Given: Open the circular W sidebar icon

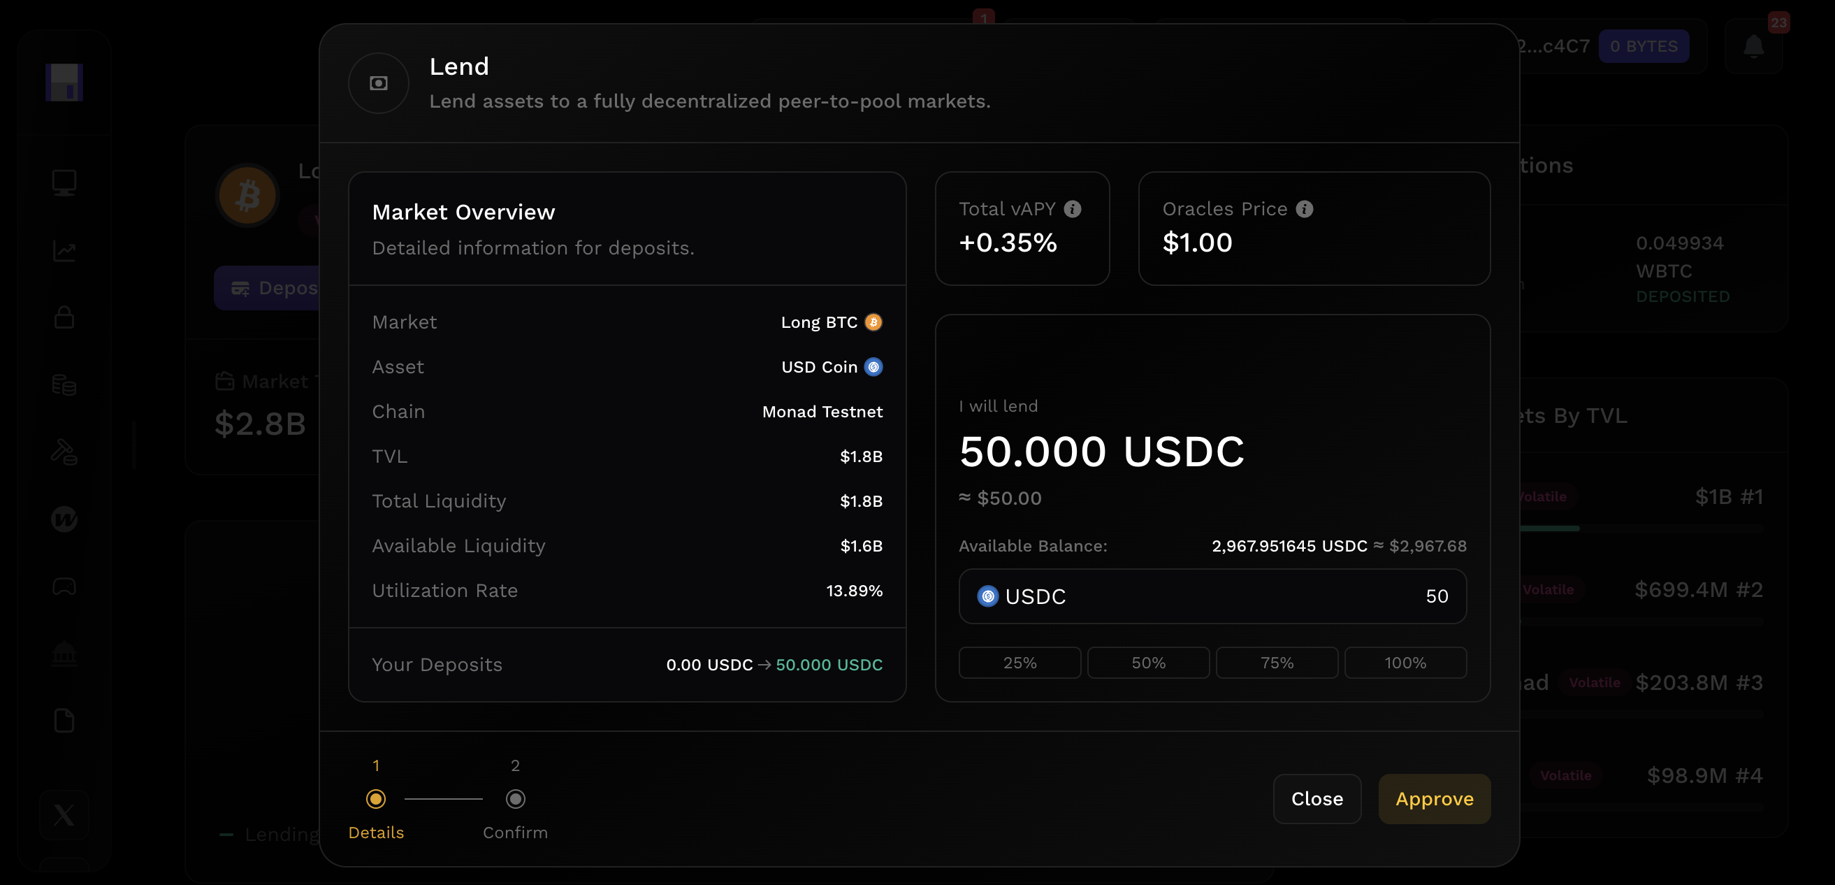Looking at the screenshot, I should (64, 519).
